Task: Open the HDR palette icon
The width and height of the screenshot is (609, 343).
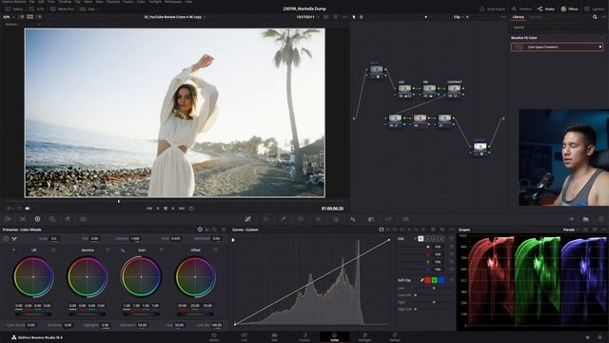Action: [x=52, y=219]
